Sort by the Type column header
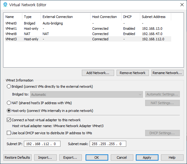The width and height of the screenshot is (187, 164). point(31,17)
